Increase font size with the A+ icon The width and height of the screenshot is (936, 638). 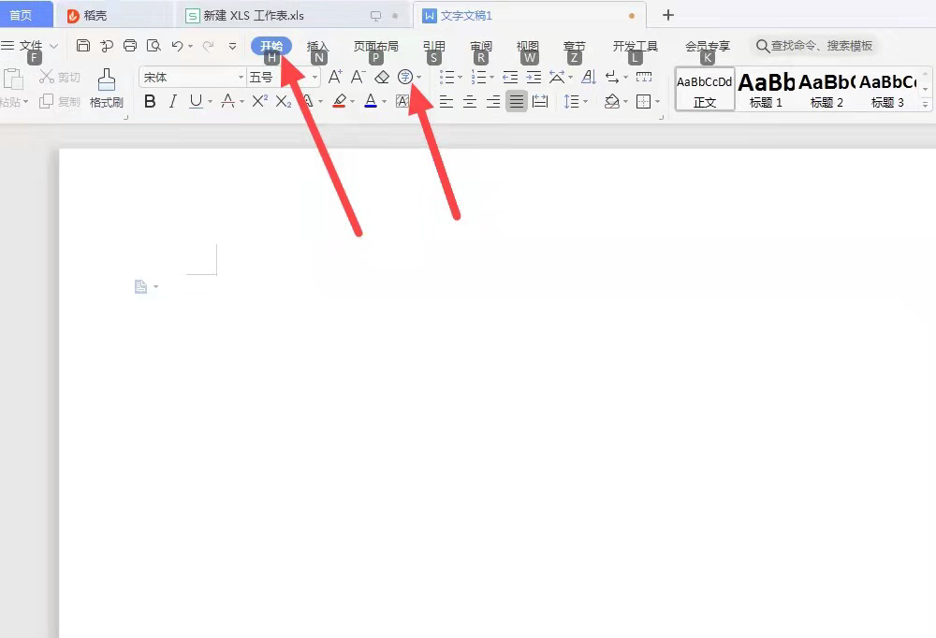pyautogui.click(x=335, y=78)
